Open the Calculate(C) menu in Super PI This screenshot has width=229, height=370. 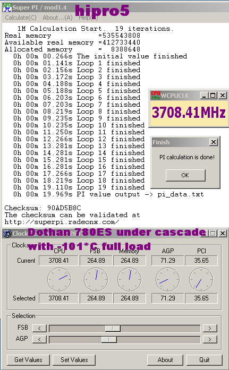pos(21,18)
